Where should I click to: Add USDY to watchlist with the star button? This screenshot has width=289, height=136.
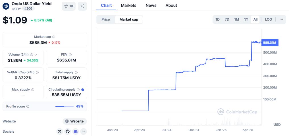point(69,6)
